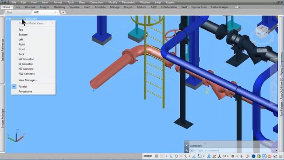Toggle Object Snap Tracking icon
The height and width of the screenshot is (160, 284).
pos(194,156)
